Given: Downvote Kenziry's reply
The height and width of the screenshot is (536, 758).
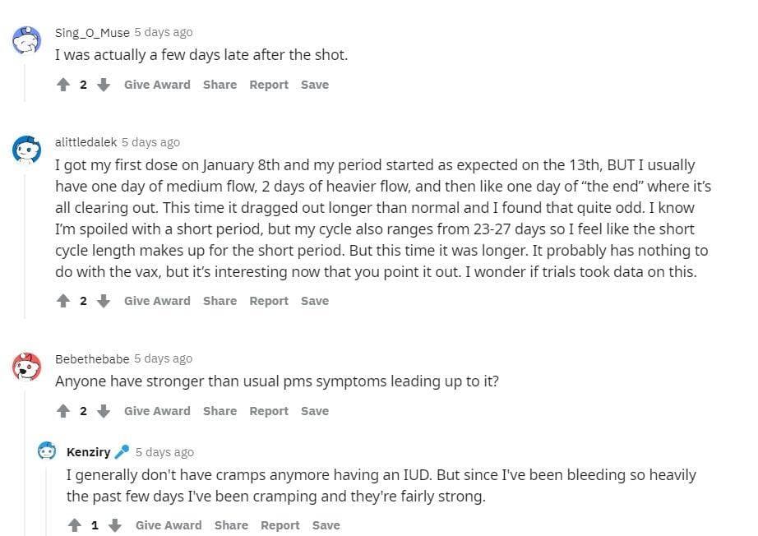Looking at the screenshot, I should click(x=115, y=525).
